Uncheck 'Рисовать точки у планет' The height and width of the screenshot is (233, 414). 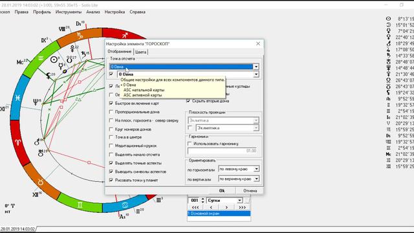111,180
